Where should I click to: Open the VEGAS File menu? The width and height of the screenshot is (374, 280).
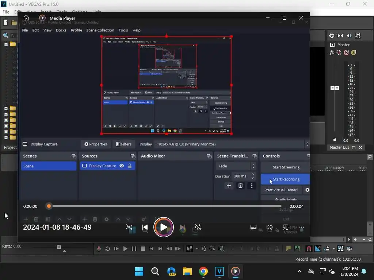tap(6, 12)
